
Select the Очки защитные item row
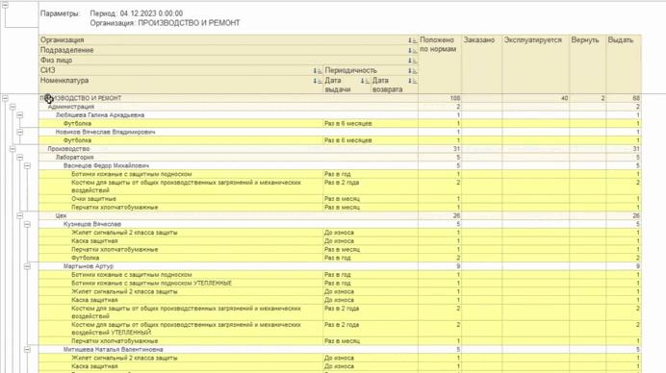pos(340,199)
